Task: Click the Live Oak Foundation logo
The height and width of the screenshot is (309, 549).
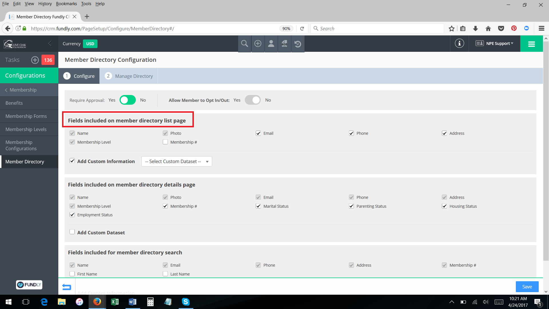Action: (15, 44)
